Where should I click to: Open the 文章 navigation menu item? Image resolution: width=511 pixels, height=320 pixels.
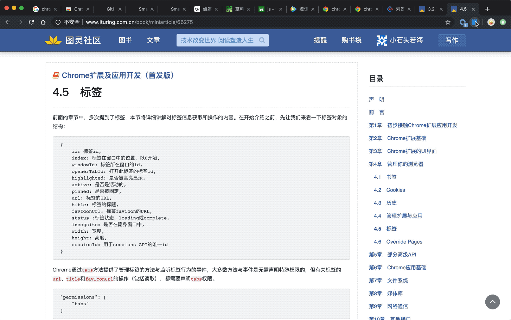(x=153, y=40)
